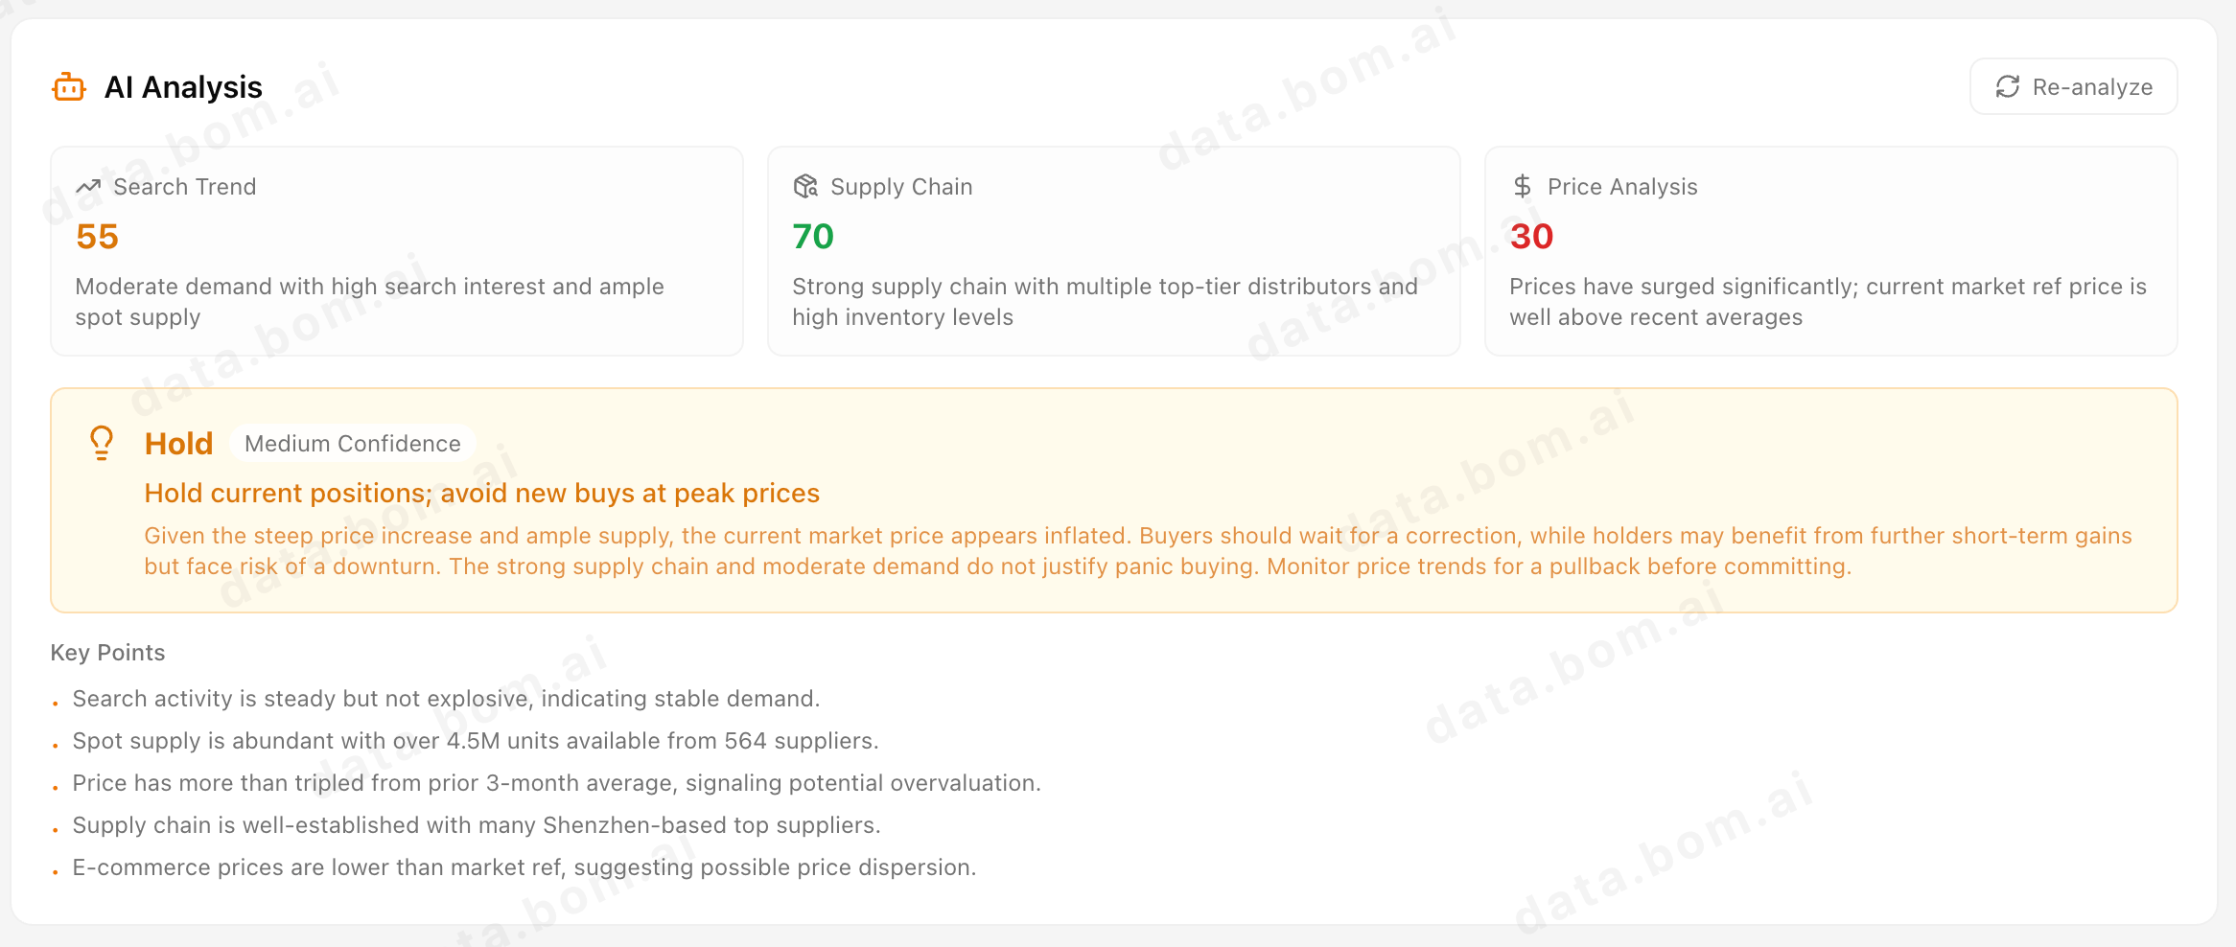This screenshot has height=947, width=2236.
Task: Open the Price Analysis card title
Action: pos(1622,187)
